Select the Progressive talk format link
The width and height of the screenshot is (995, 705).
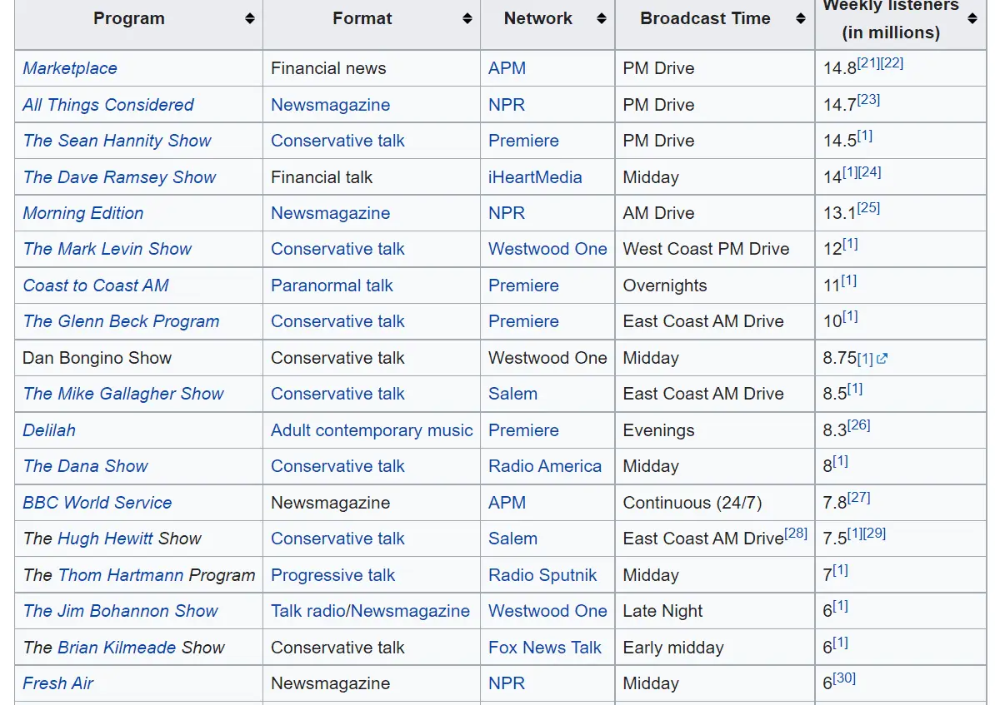pyautogui.click(x=332, y=575)
